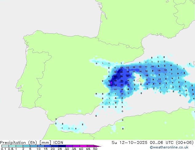Click the '29' precipitation value on the map
195x150 pixels.
coord(121,76)
